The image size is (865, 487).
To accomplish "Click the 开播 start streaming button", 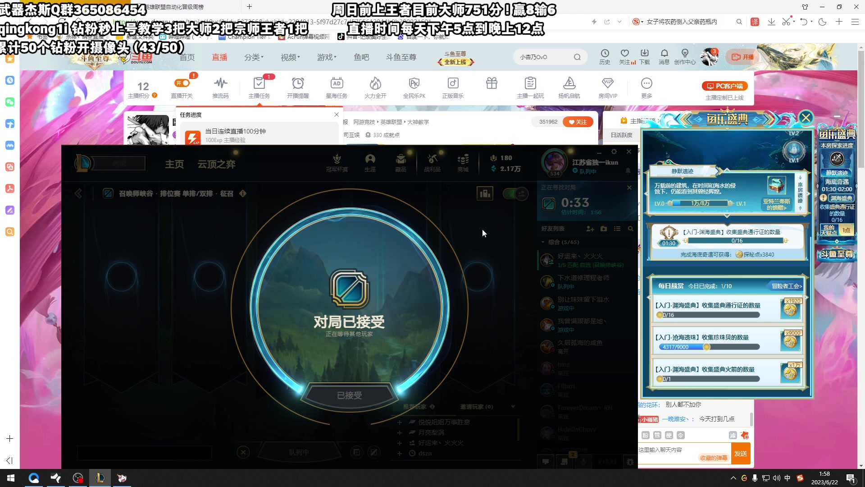I will (x=742, y=57).
